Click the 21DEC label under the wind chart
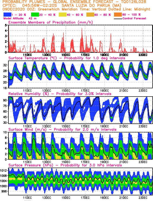 (124, 162)
